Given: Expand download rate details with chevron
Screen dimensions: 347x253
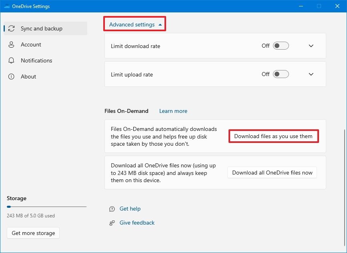Looking at the screenshot, I should [x=311, y=46].
